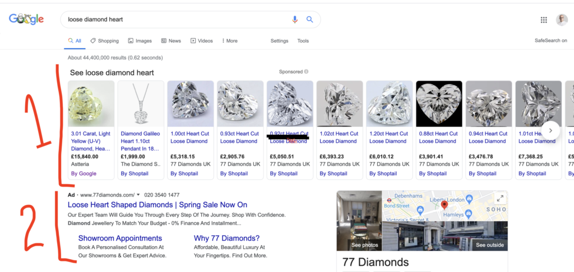Start voice search with the microphone icon
The width and height of the screenshot is (574, 272).
coord(295,20)
